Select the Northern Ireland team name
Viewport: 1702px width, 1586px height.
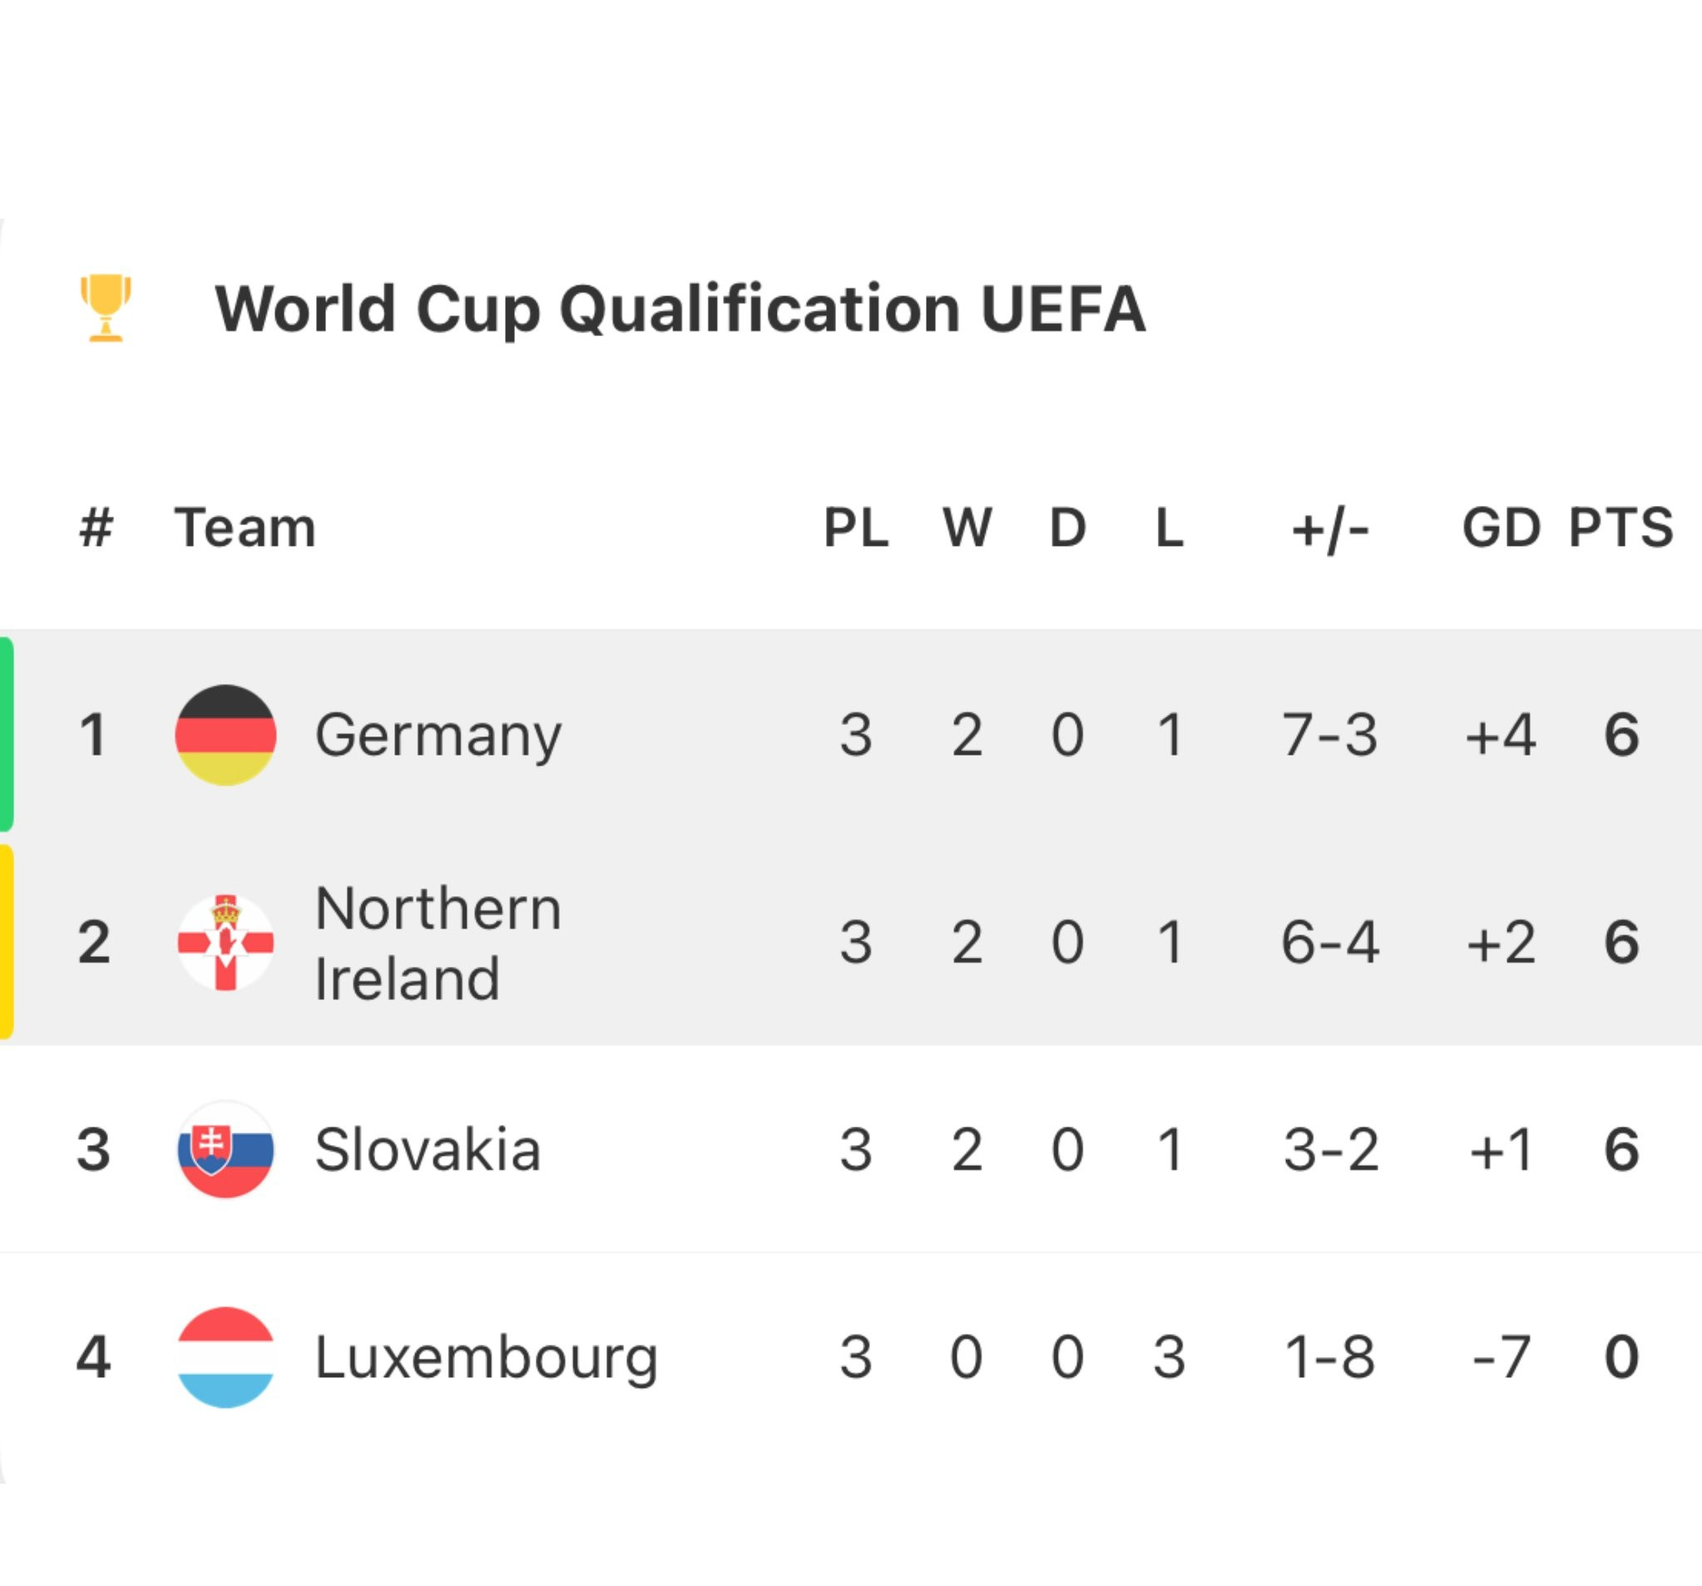pyautogui.click(x=438, y=943)
